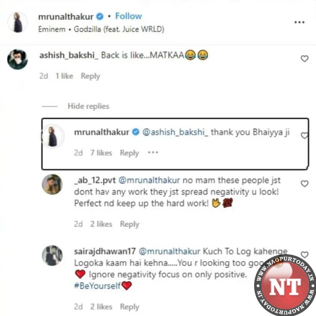Open sairajdhawan17's profile avatar
Screen dimensions: 316x316
click(52, 256)
